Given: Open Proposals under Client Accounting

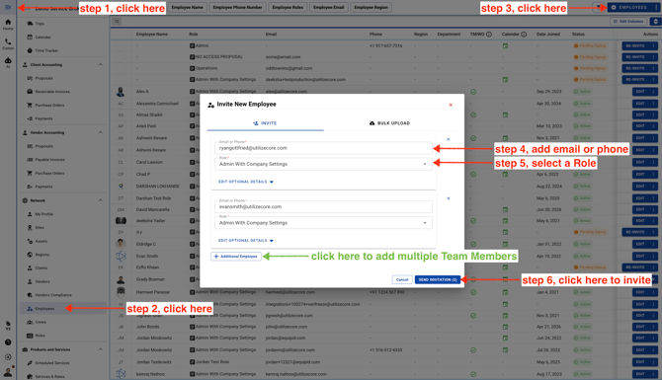Looking at the screenshot, I should click(x=43, y=78).
